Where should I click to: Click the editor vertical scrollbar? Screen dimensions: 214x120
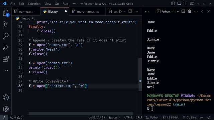point(140,74)
